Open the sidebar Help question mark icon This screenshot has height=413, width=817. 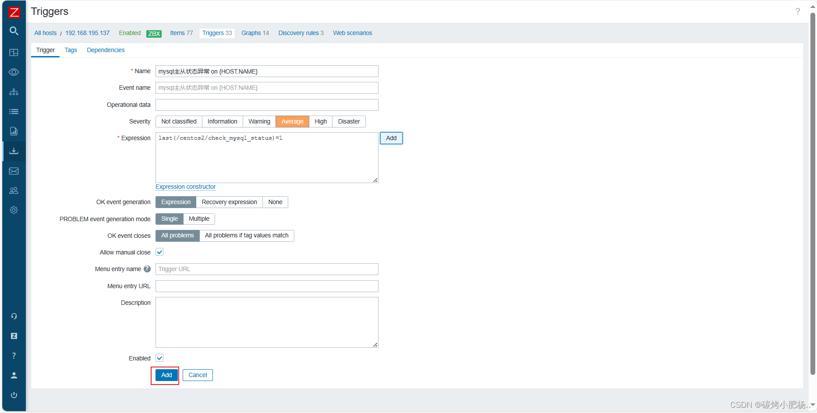14,356
